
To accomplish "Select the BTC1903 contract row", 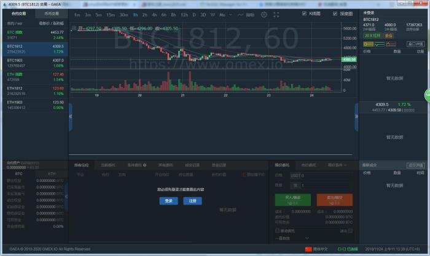I will point(35,63).
